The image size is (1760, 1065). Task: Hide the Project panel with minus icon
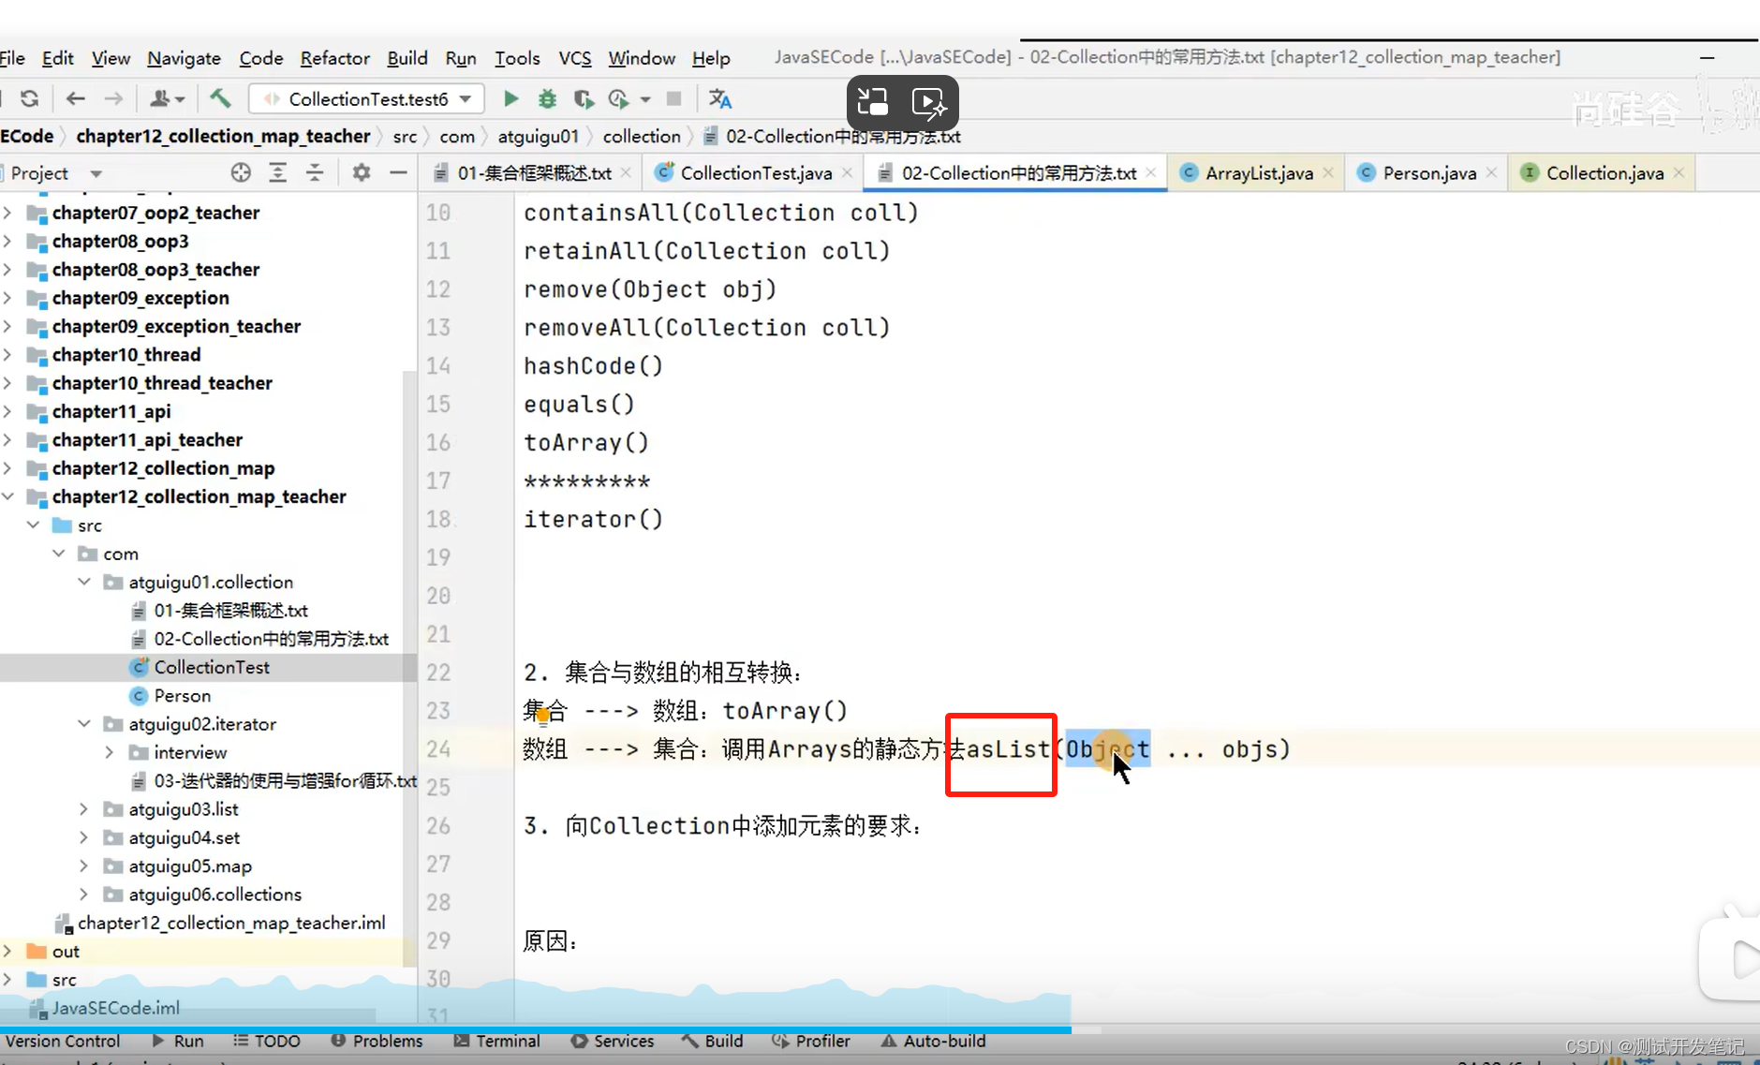coord(398,172)
